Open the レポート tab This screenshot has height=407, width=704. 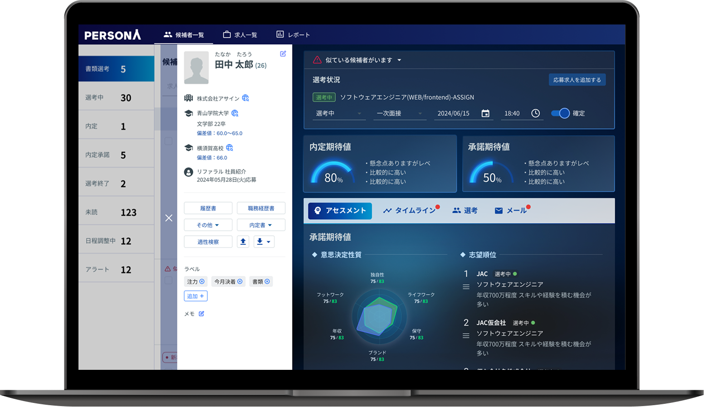click(x=293, y=35)
